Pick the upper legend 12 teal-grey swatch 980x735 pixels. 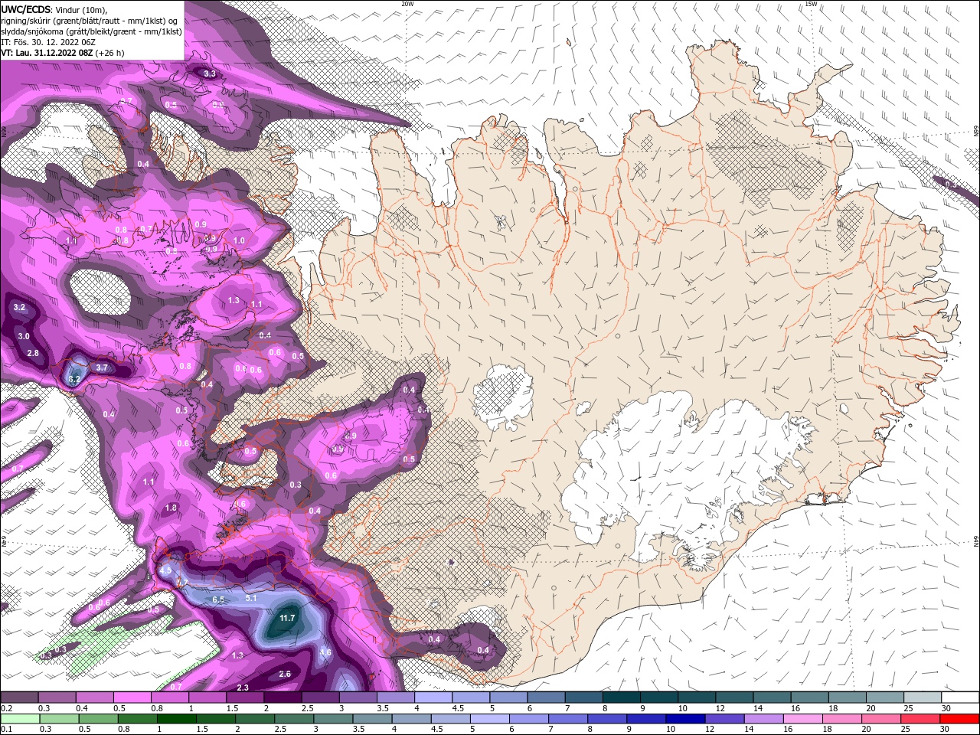735,697
